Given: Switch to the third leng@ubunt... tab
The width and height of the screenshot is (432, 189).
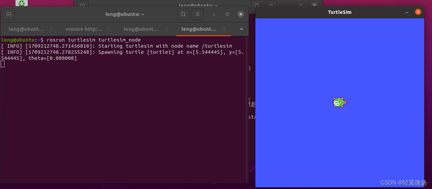Looking at the screenshot, I should [x=141, y=29].
